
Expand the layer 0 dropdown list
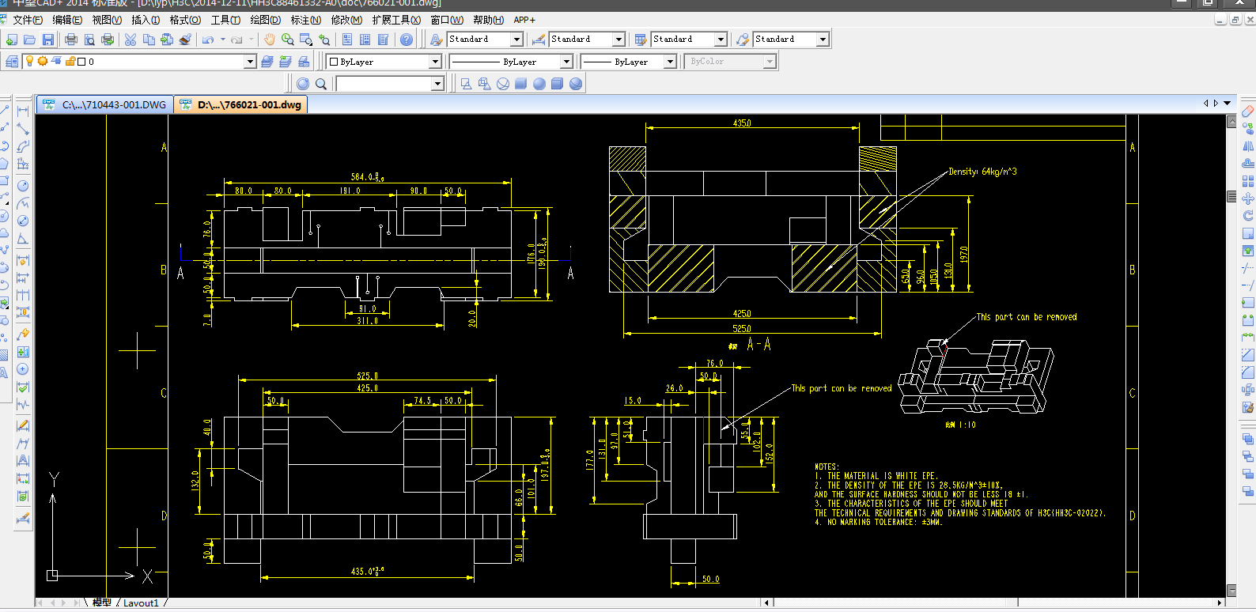point(250,62)
